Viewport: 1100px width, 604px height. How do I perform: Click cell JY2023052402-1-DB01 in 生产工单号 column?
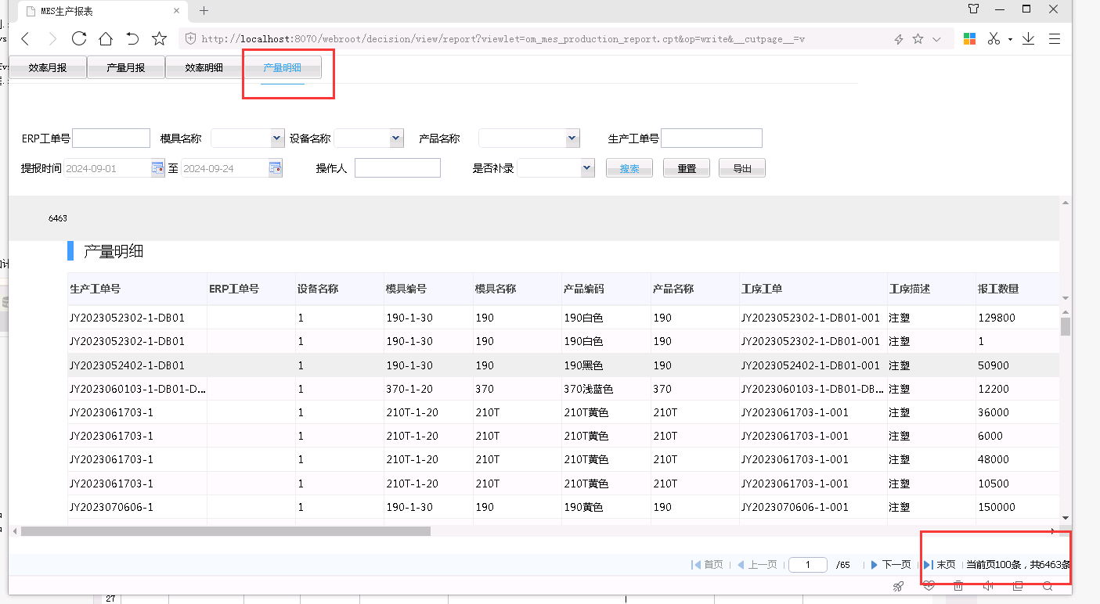coord(137,365)
